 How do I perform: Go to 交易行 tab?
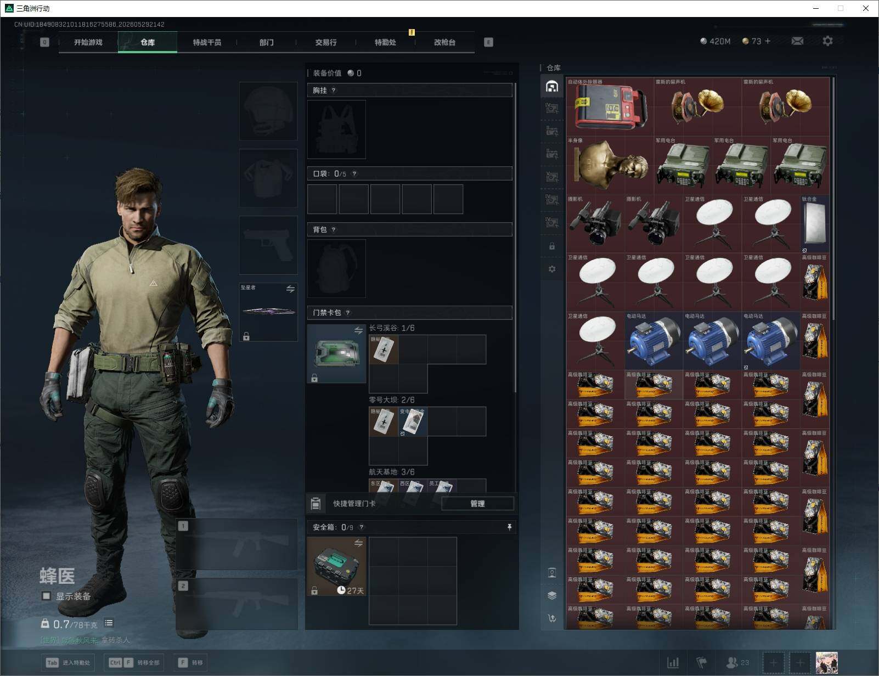click(x=325, y=42)
